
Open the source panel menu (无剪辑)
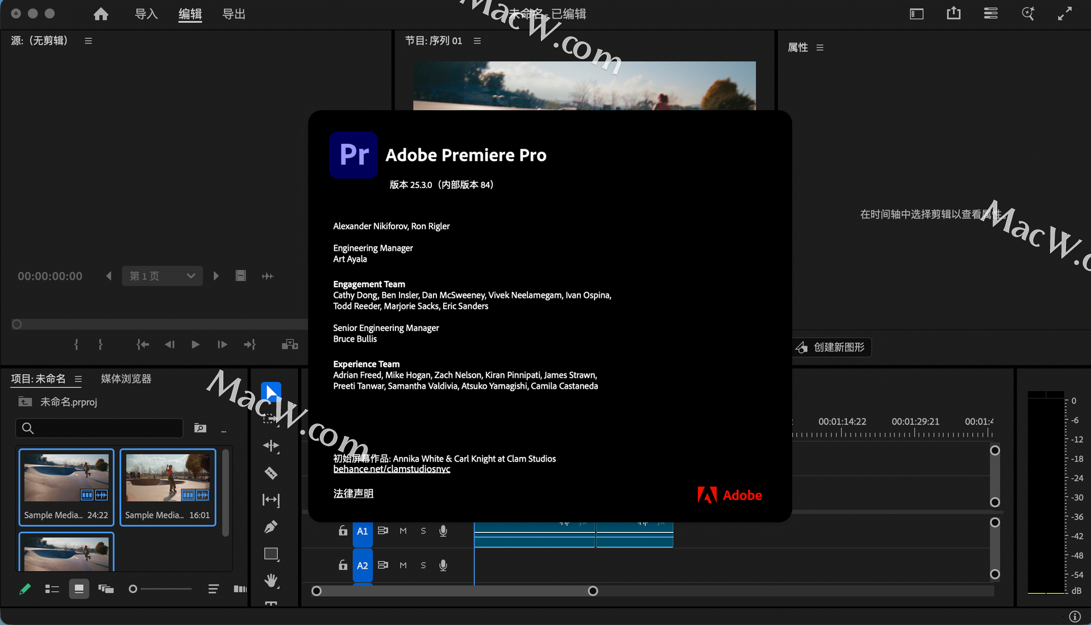point(88,41)
